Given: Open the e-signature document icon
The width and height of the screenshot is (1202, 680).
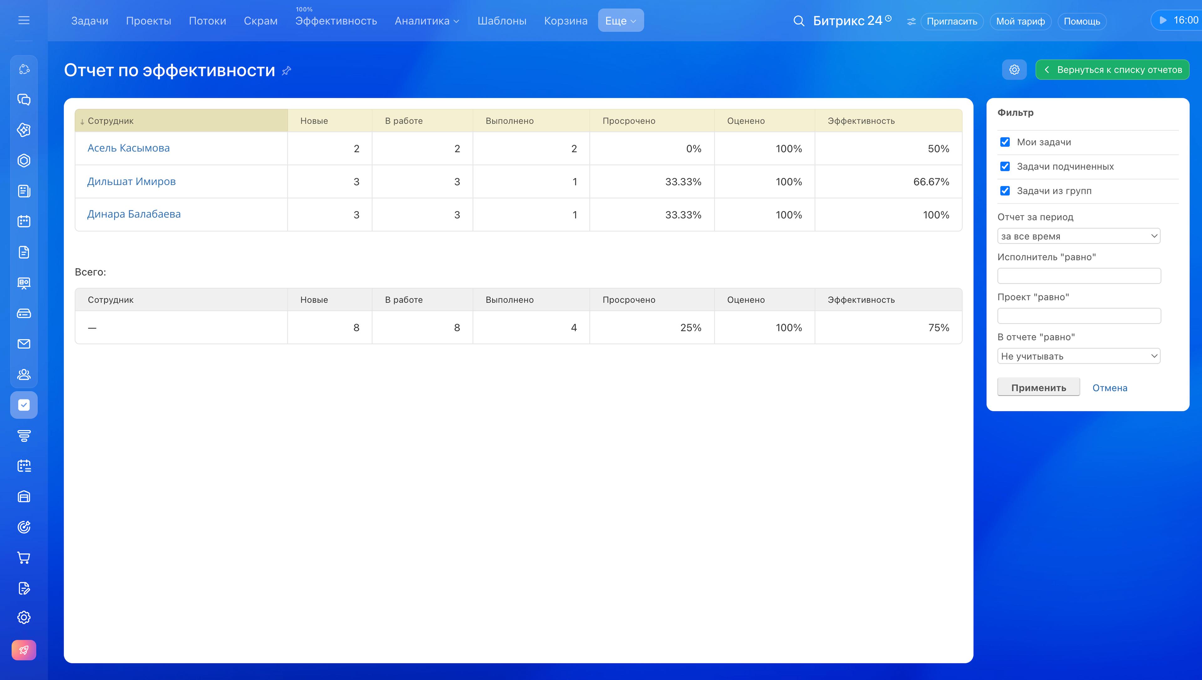Looking at the screenshot, I should pyautogui.click(x=24, y=588).
